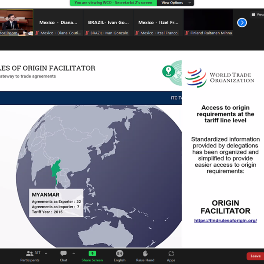Viewport: 264px width, 264px height.
Task: Expand the Participants options caret
Action: pos(46,253)
